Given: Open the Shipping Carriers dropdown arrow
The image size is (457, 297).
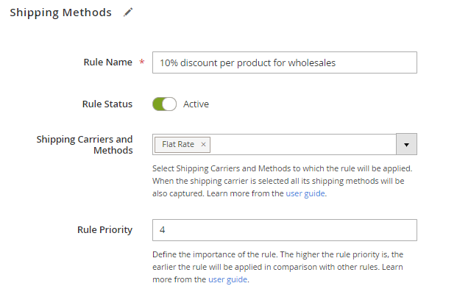Looking at the screenshot, I should [x=406, y=145].
